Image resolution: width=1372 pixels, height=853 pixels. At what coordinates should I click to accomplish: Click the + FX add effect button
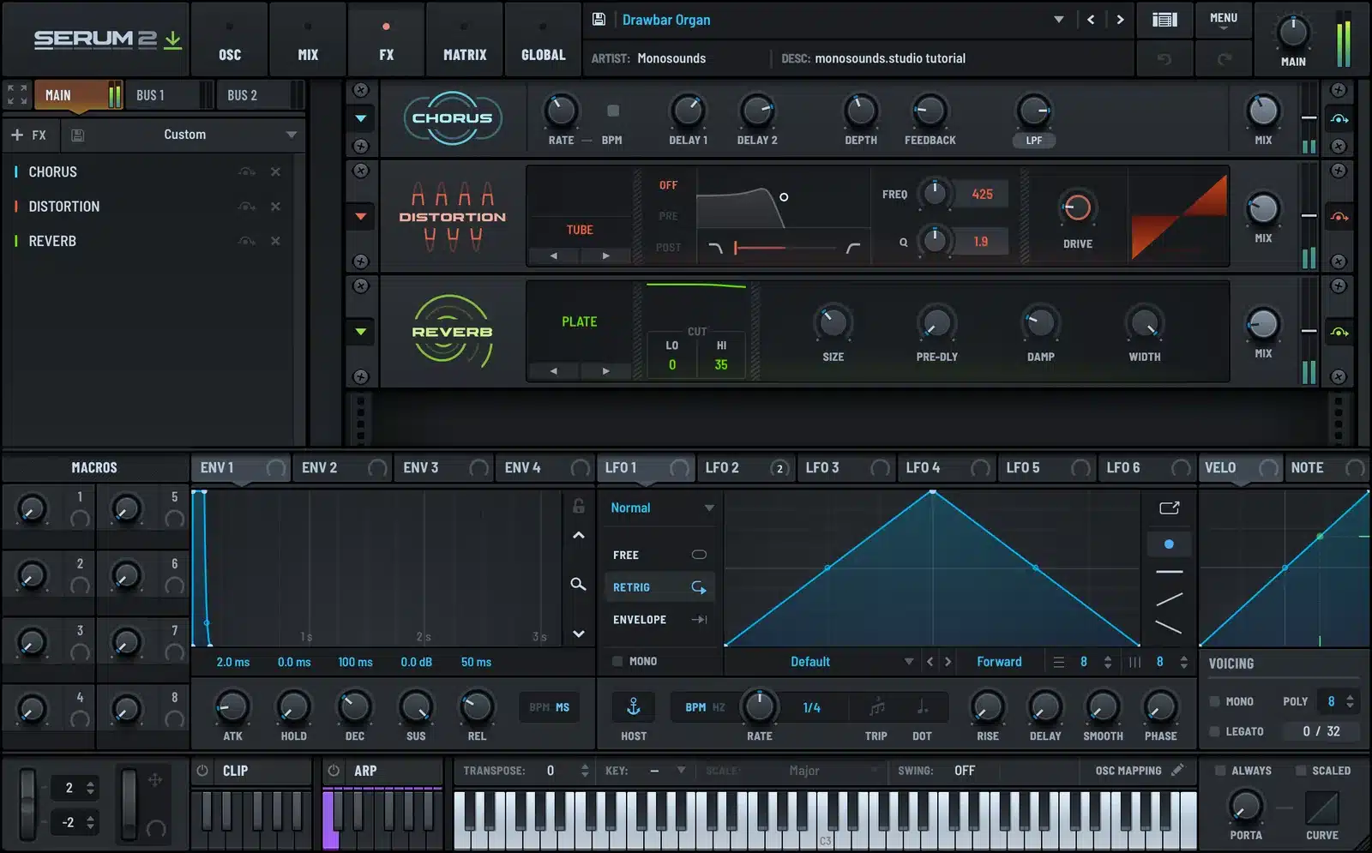[29, 135]
